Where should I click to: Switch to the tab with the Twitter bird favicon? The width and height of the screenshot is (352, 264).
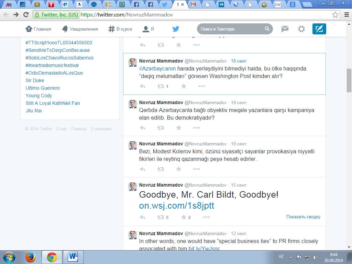point(165,4)
